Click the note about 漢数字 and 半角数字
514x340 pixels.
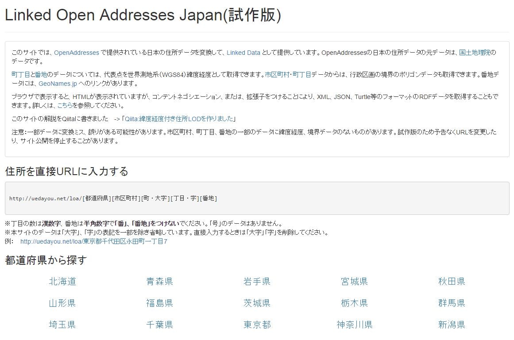tap(144, 224)
